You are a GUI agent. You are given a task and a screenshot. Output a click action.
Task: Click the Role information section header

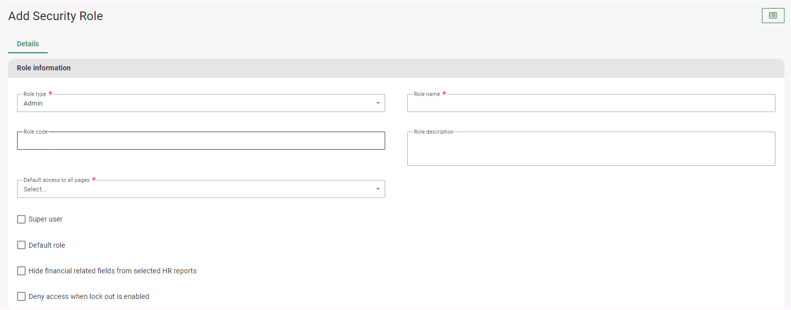tap(44, 68)
